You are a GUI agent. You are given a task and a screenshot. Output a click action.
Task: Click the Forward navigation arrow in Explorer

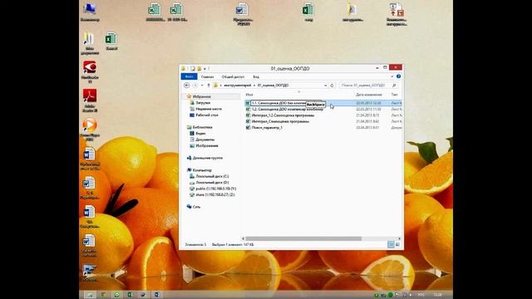click(195, 86)
